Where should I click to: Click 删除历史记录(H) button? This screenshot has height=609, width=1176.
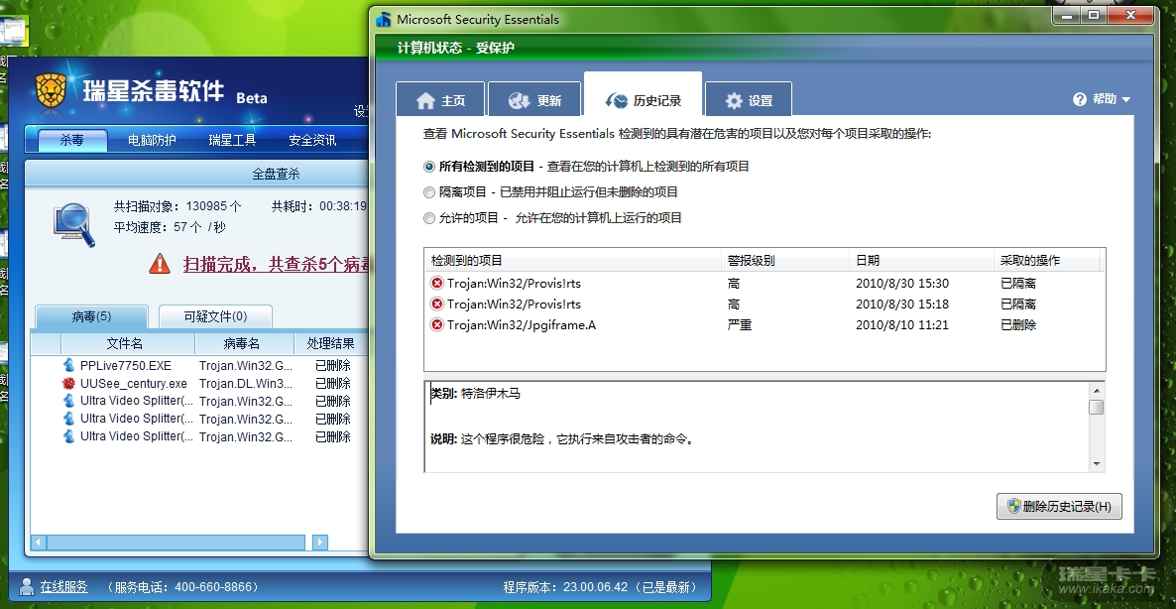pyautogui.click(x=1059, y=506)
